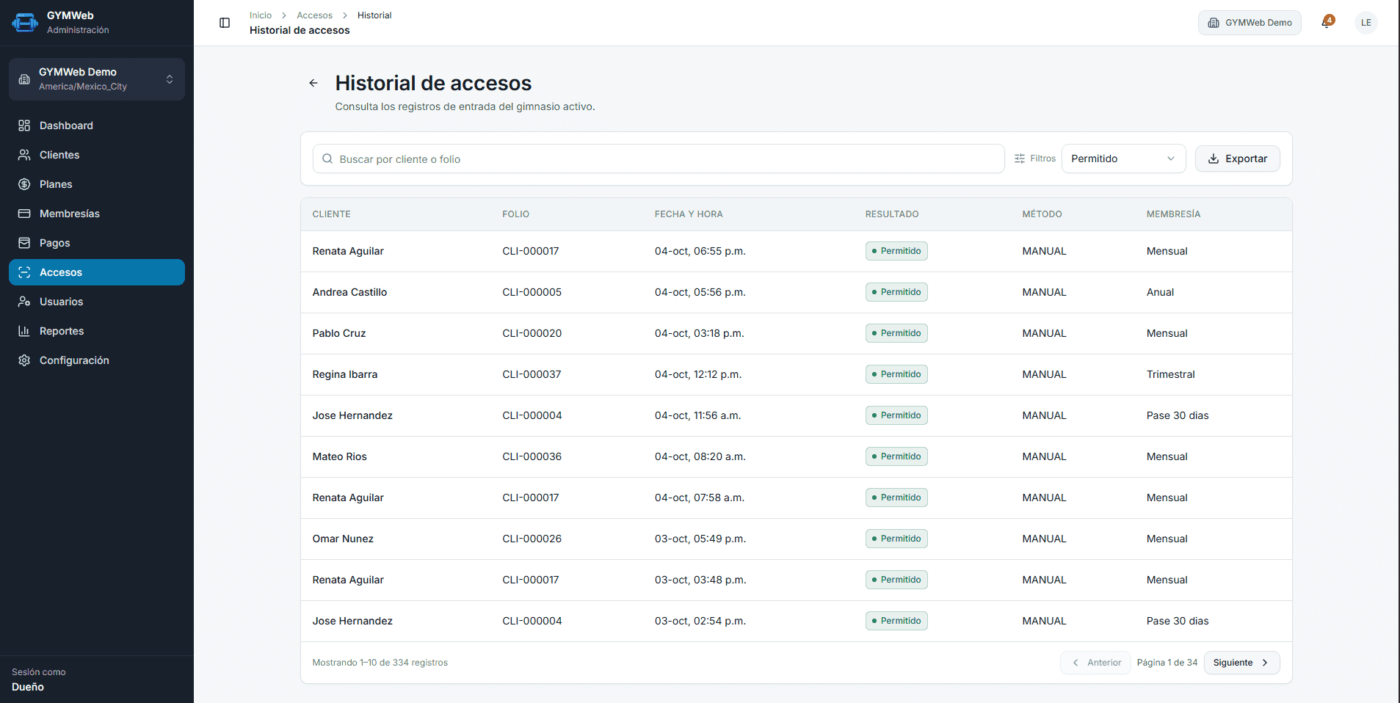Click the Trimestral membership cell
Image resolution: width=1400 pixels, height=703 pixels.
(x=1170, y=374)
